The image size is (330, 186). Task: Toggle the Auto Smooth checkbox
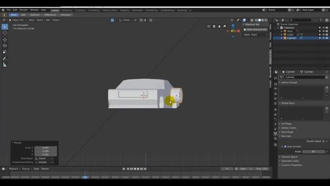(285, 147)
